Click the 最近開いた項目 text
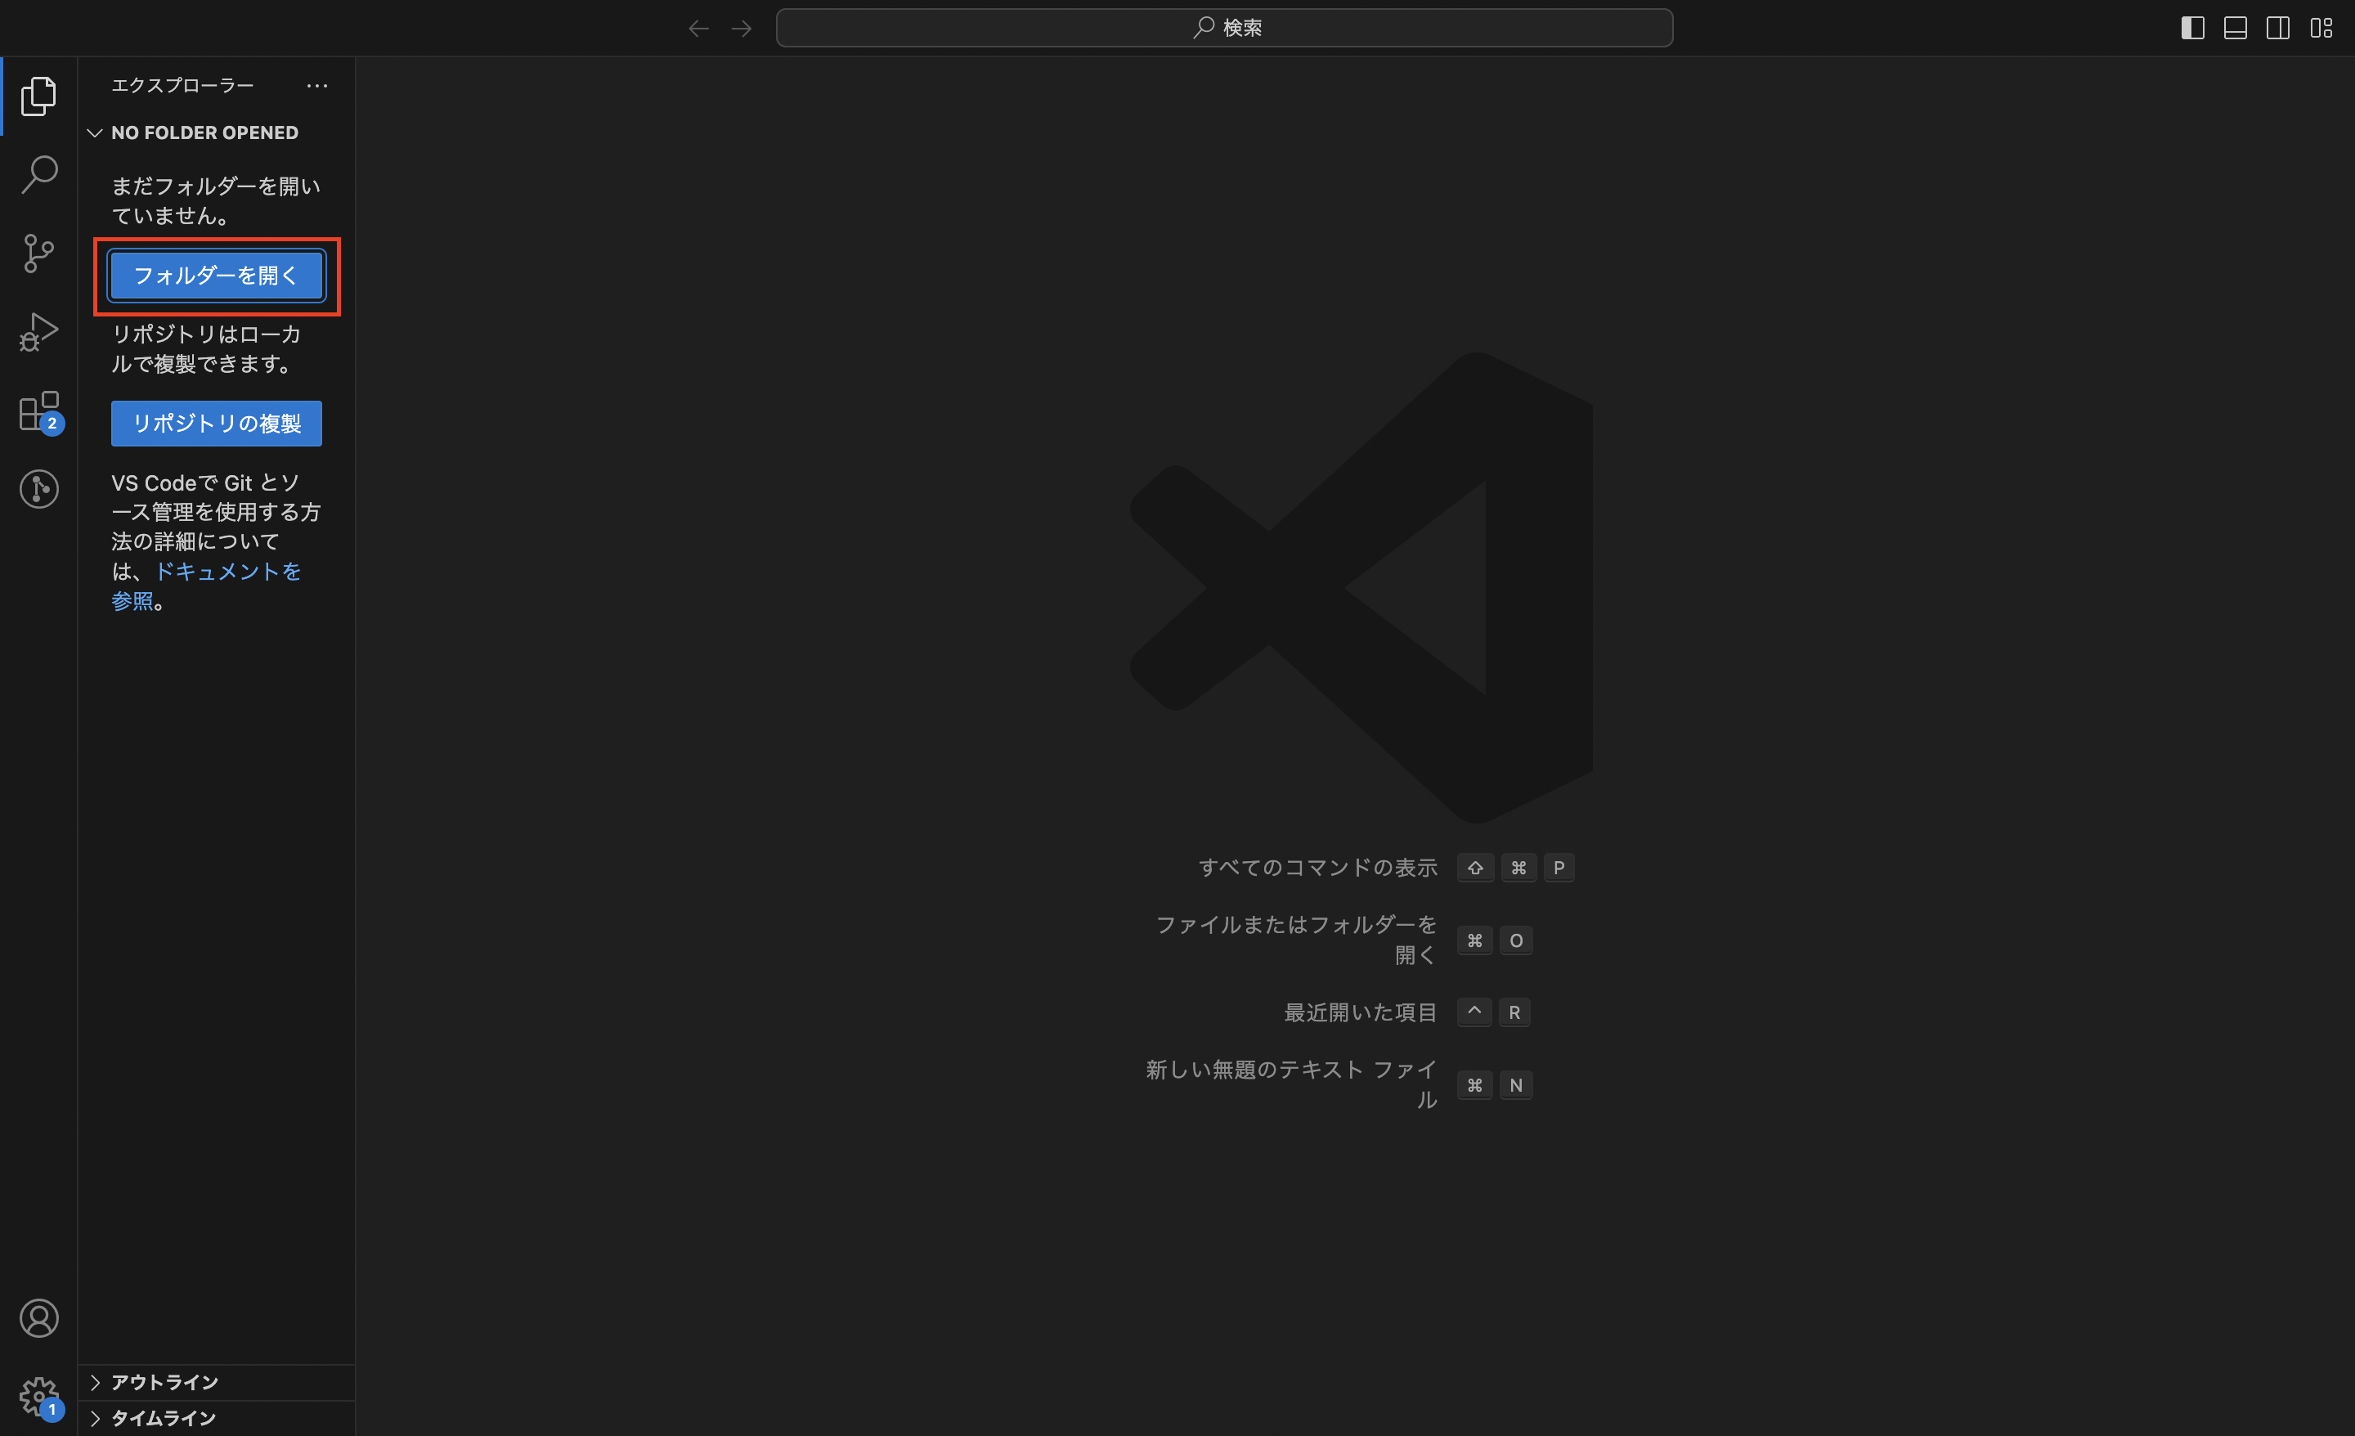This screenshot has width=2355, height=1436. [x=1360, y=1012]
